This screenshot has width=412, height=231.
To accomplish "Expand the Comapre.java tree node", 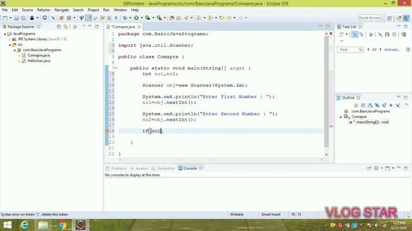I will (19, 56).
